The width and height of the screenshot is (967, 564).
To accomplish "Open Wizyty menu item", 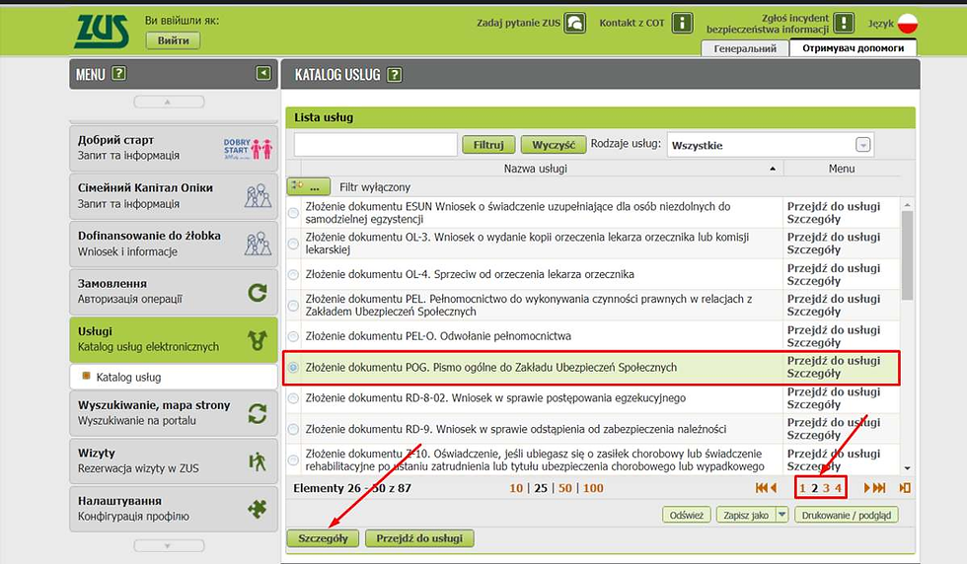I will [x=174, y=460].
